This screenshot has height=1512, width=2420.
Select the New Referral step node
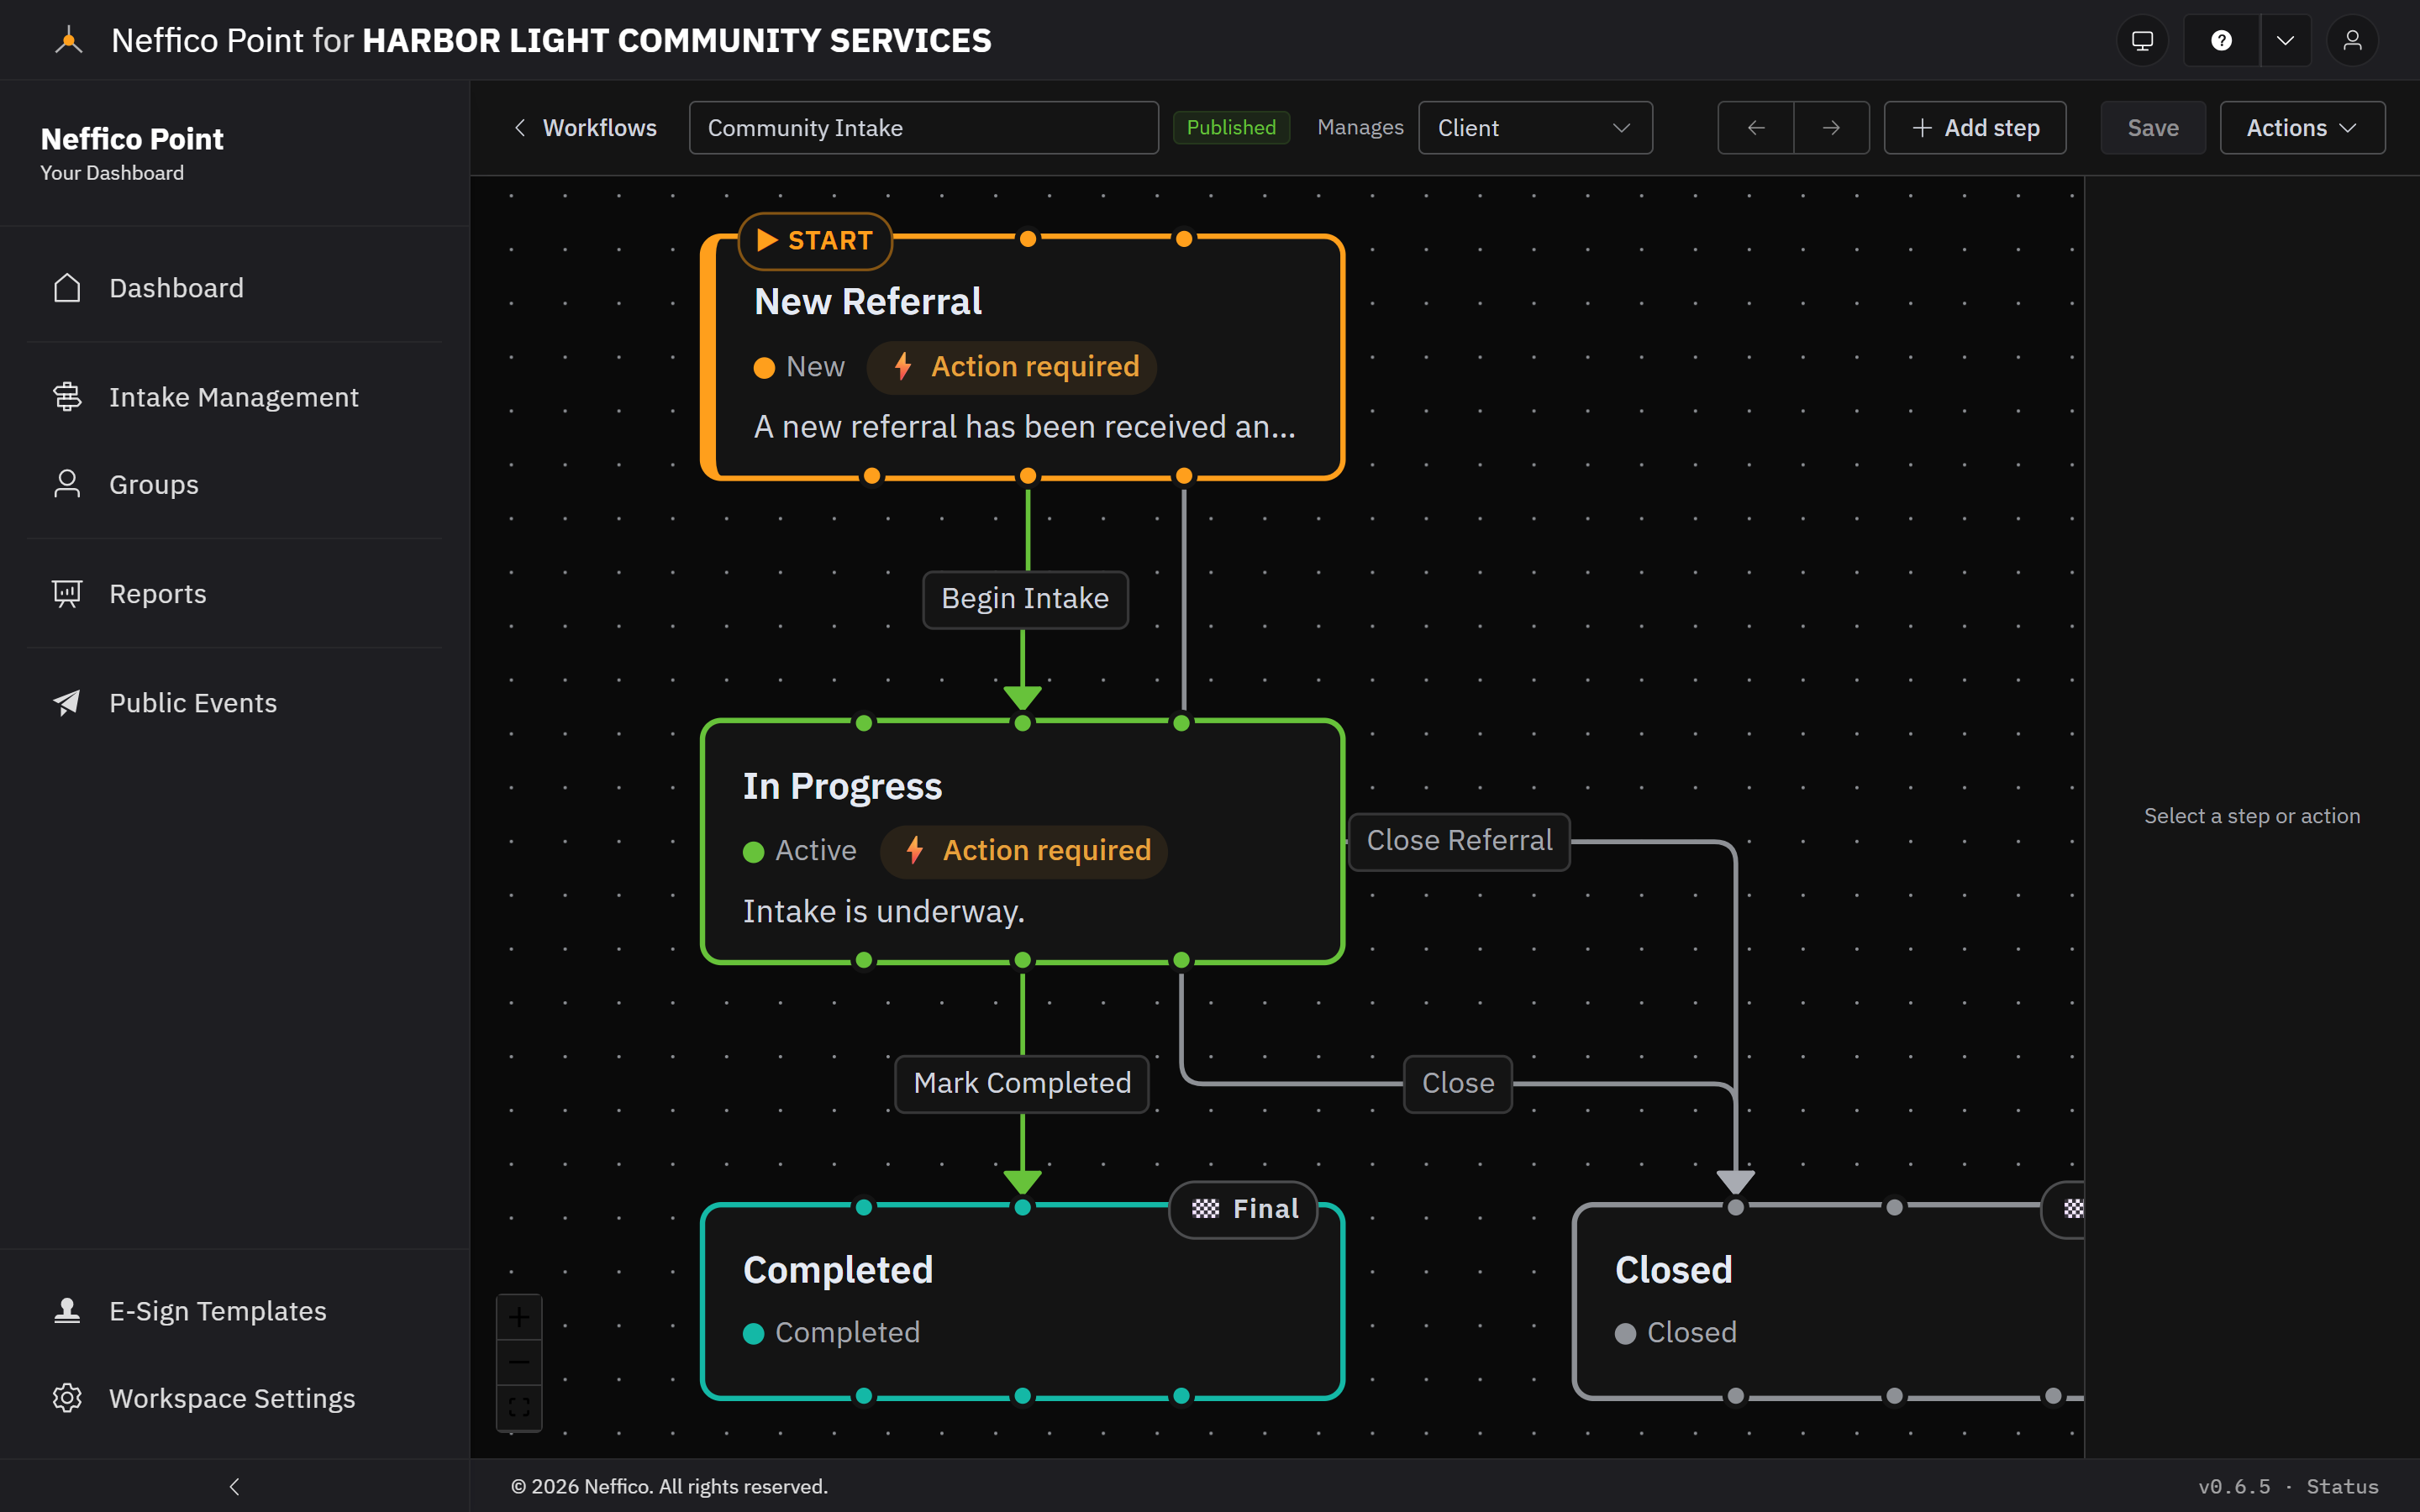(x=1022, y=358)
